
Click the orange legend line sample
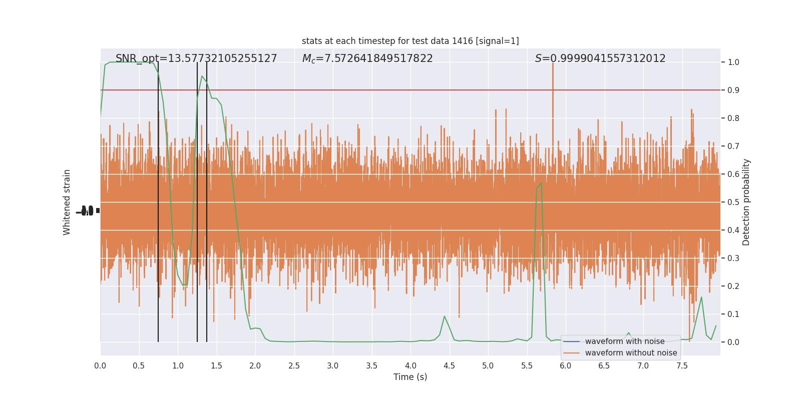(x=571, y=353)
